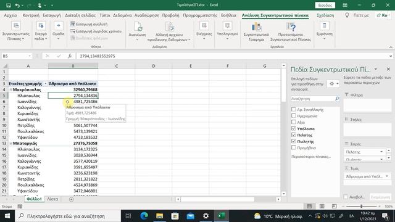Switch to the Κεντρική tab

pos(31,15)
